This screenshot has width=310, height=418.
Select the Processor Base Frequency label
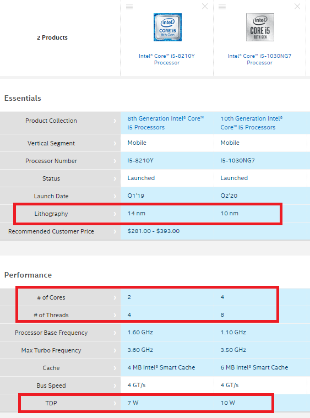coord(51,333)
